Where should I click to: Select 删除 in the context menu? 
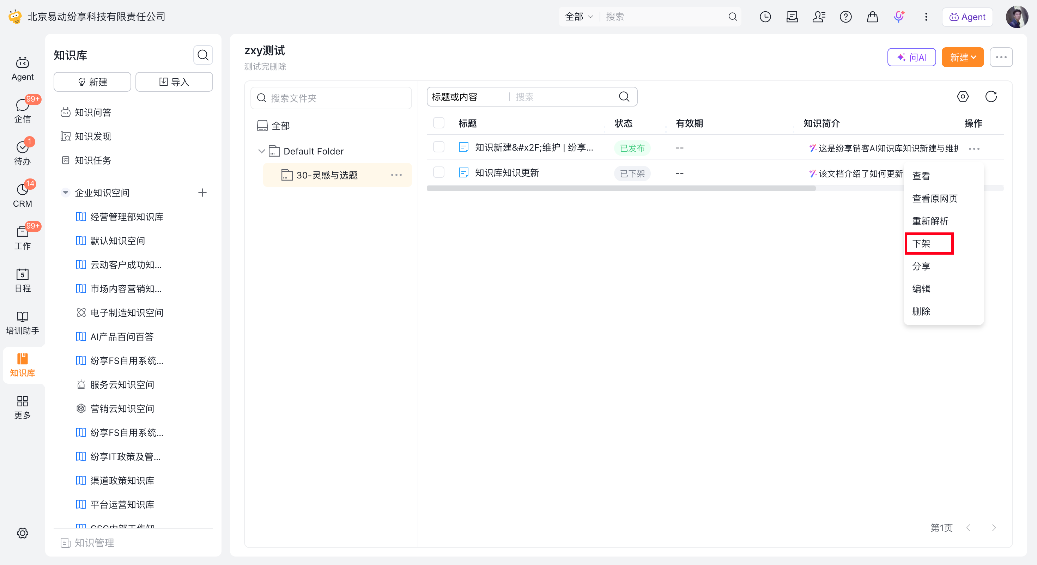pyautogui.click(x=921, y=311)
